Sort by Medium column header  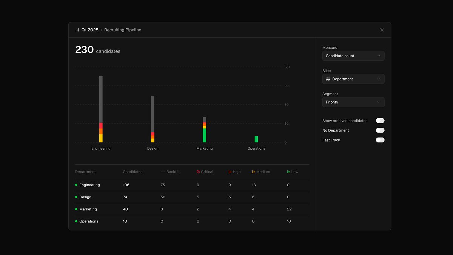(x=261, y=172)
